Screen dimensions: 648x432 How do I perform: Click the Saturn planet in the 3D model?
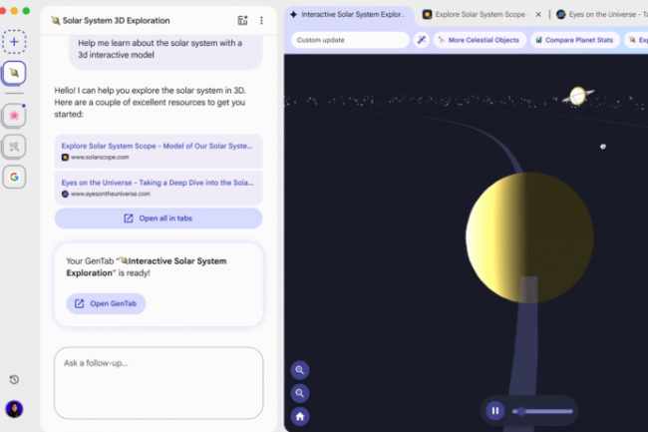tap(578, 96)
